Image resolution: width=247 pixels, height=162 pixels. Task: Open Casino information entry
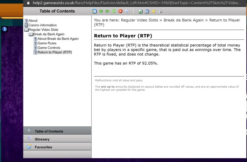(43, 25)
